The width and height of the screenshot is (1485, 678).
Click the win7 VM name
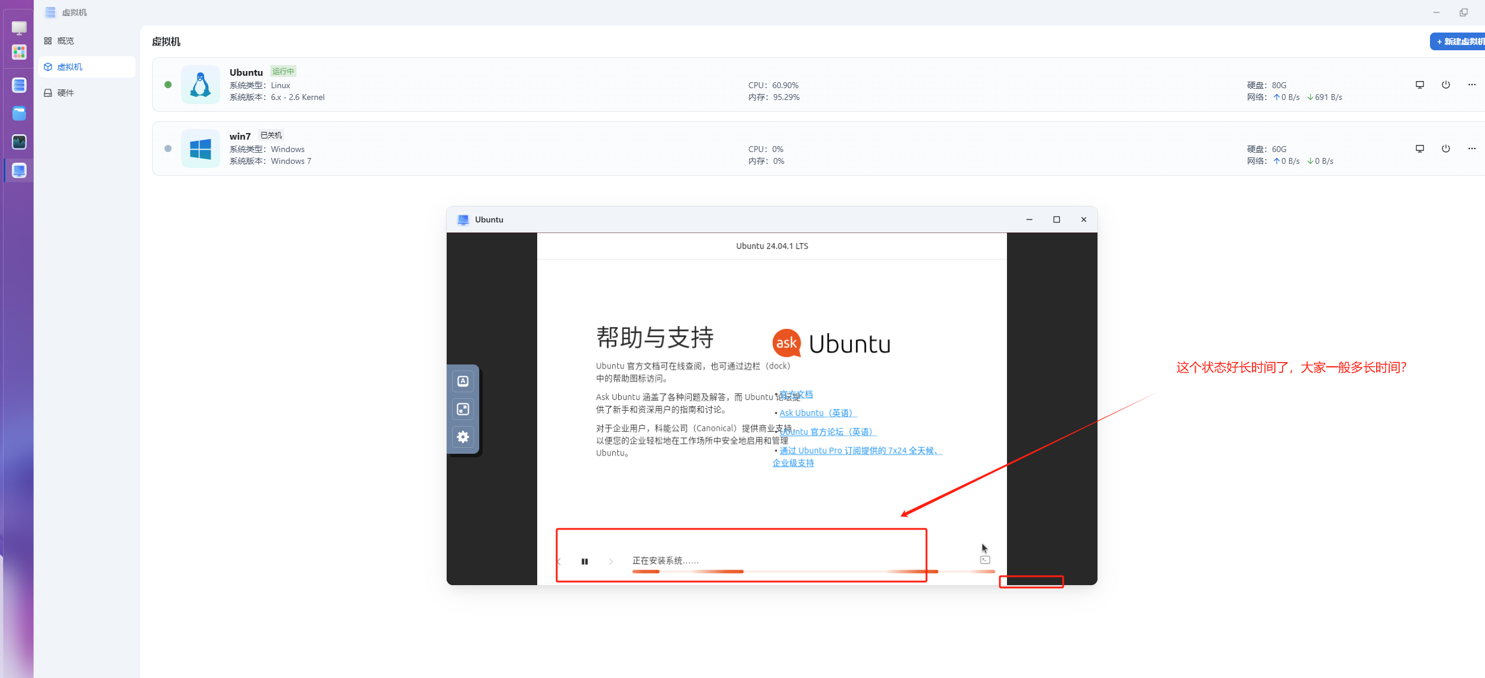[240, 136]
